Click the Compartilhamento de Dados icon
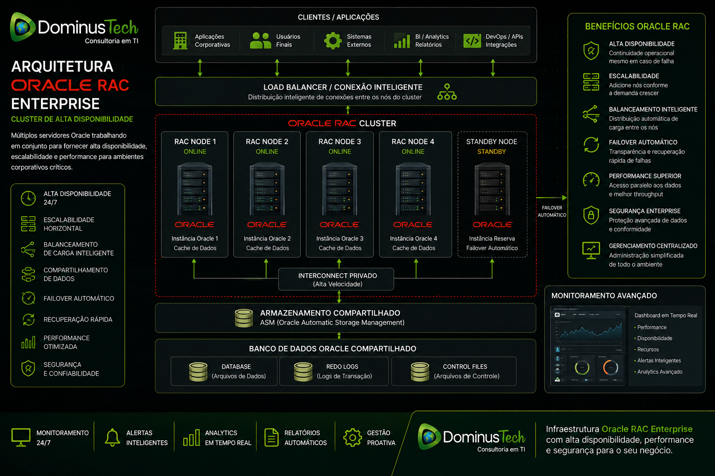715x476 pixels. (x=28, y=274)
